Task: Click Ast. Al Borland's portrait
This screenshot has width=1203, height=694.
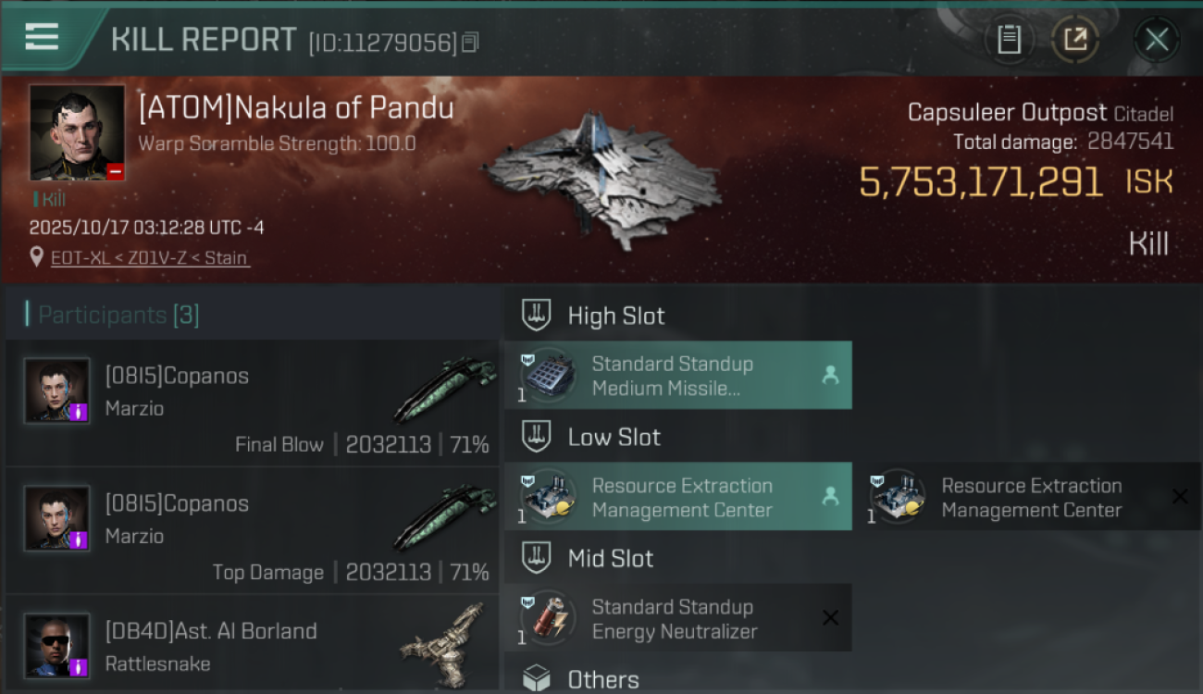Action: [57, 646]
